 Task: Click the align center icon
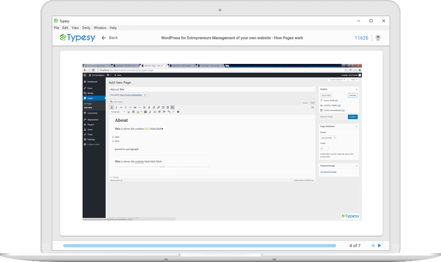pos(149,108)
